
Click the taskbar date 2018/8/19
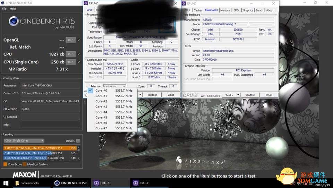point(322,185)
